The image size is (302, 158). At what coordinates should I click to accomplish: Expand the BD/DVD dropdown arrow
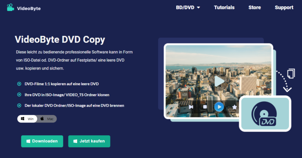[x=198, y=7]
